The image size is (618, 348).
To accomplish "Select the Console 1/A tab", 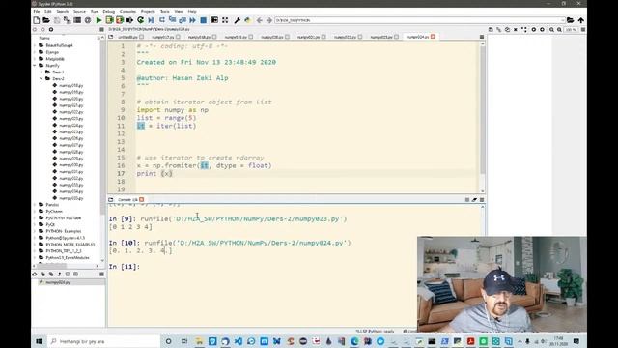I will coord(127,200).
